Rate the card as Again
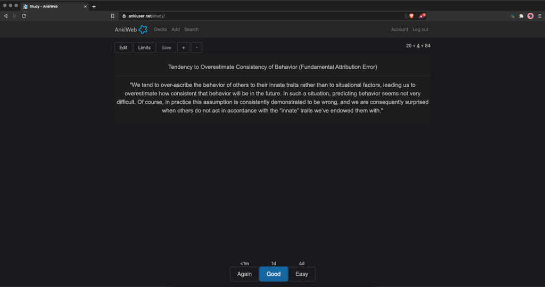This screenshot has width=545, height=287. [244, 274]
